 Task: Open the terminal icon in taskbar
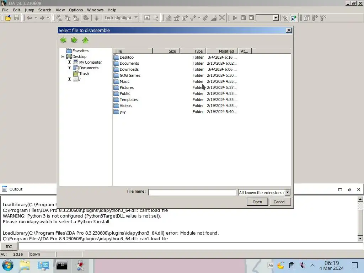click(x=61, y=265)
